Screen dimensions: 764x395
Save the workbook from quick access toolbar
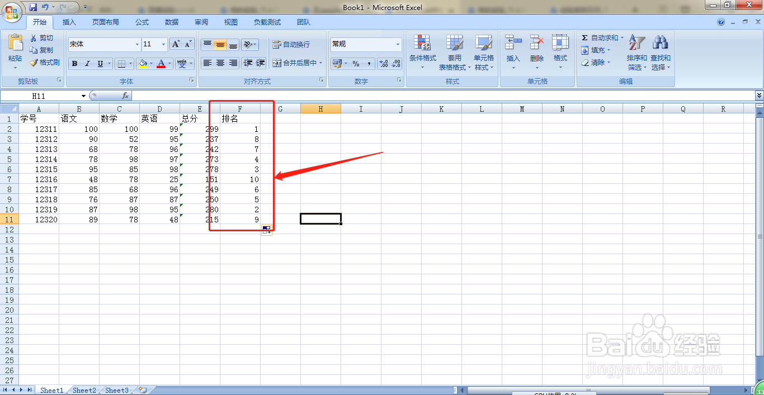pyautogui.click(x=32, y=7)
